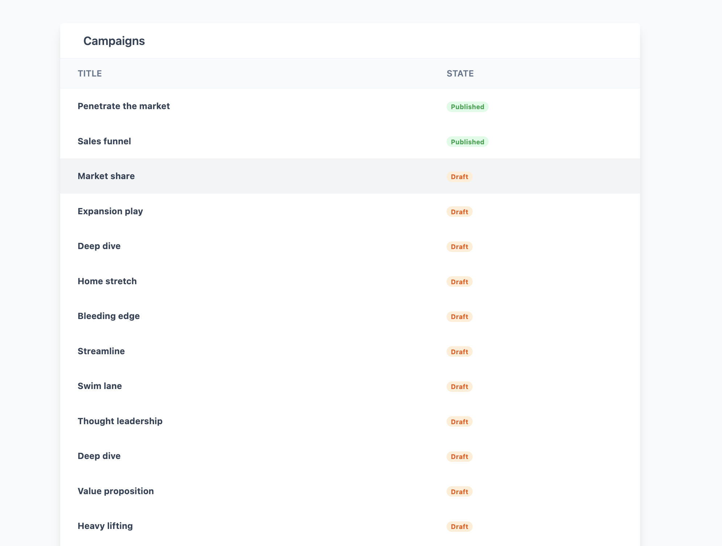Open the Bleeding edge campaign
The height and width of the screenshot is (546, 722).
click(109, 316)
